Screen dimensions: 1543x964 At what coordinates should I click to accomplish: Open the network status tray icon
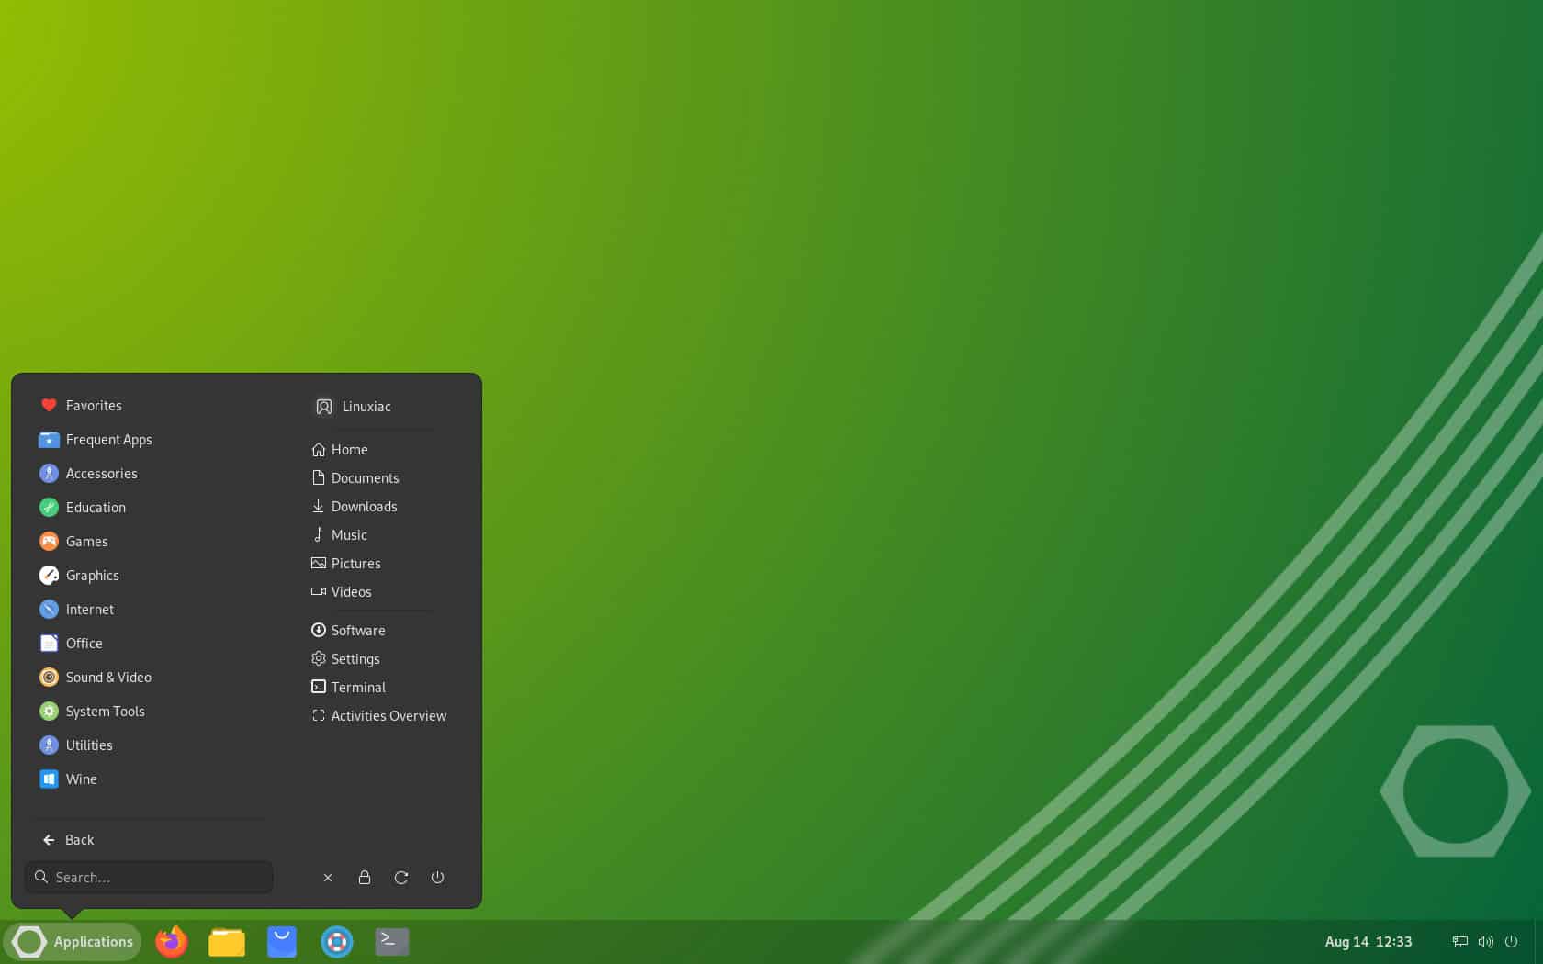coord(1459,941)
